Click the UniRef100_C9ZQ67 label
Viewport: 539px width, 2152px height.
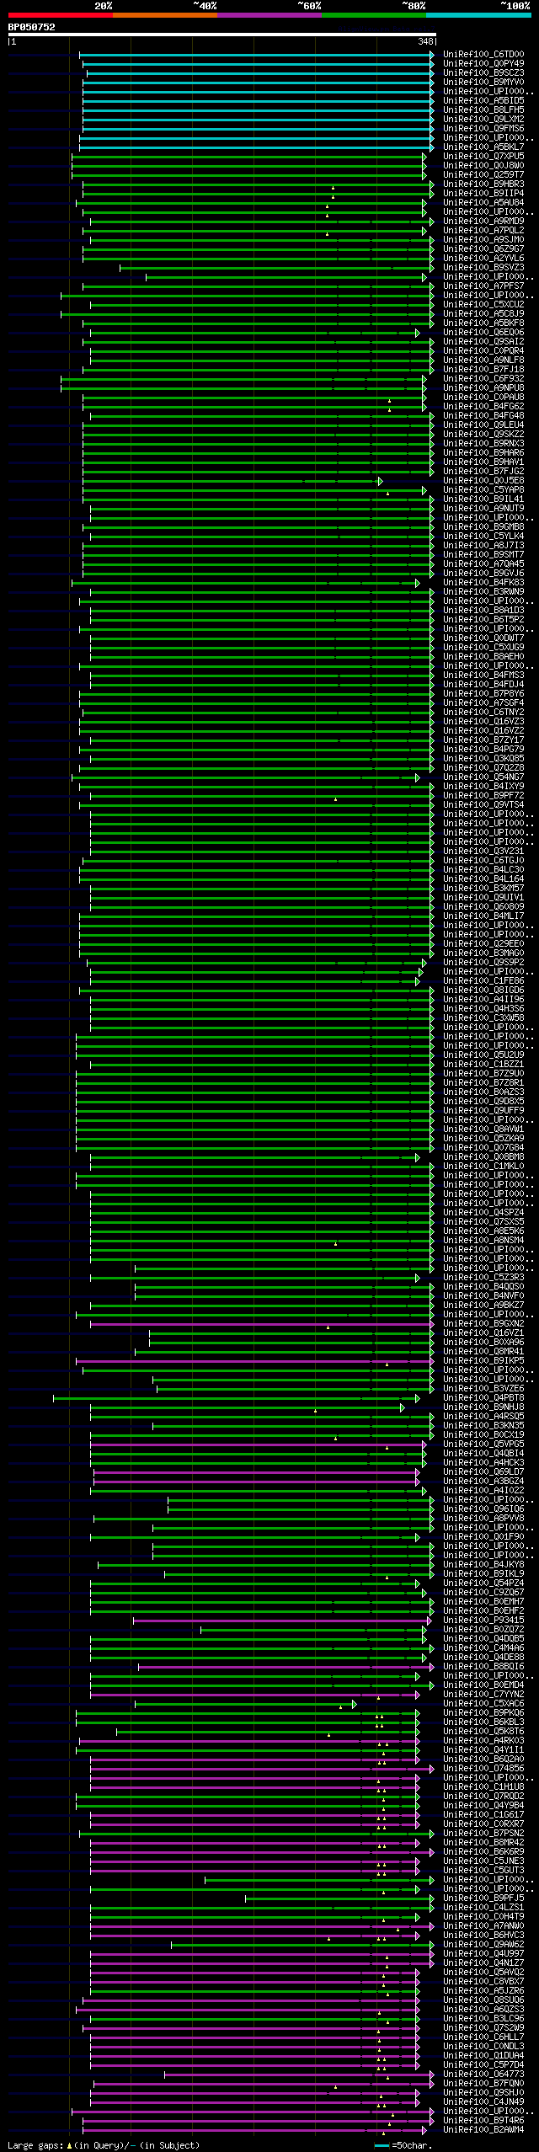coord(483,1593)
